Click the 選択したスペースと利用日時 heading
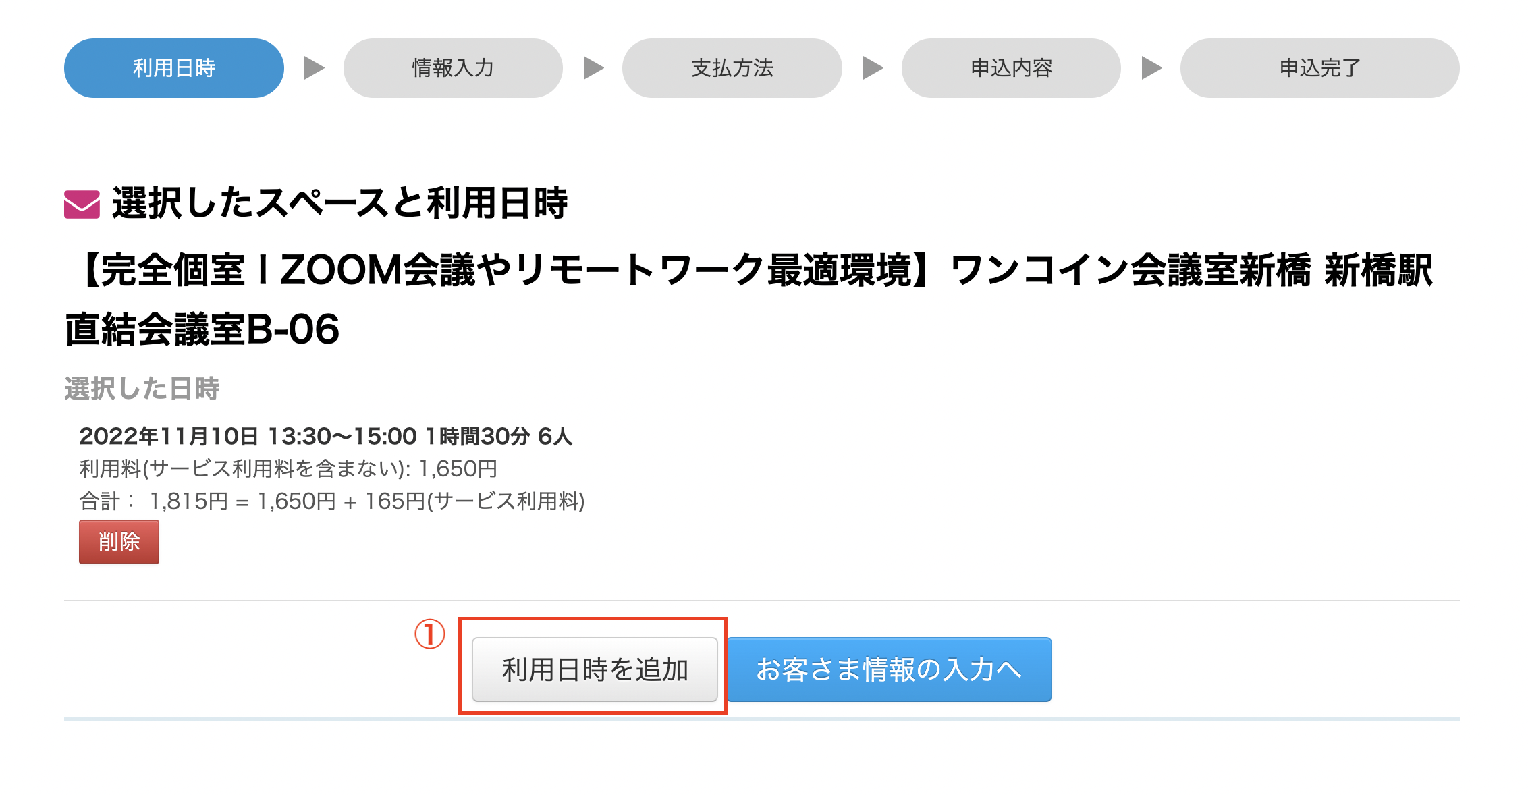 point(339,203)
